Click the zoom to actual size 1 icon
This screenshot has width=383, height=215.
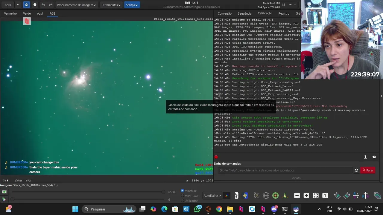click(x=325, y=196)
